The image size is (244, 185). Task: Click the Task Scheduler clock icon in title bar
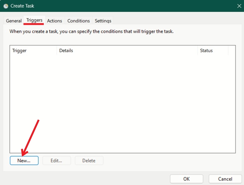tap(6, 6)
